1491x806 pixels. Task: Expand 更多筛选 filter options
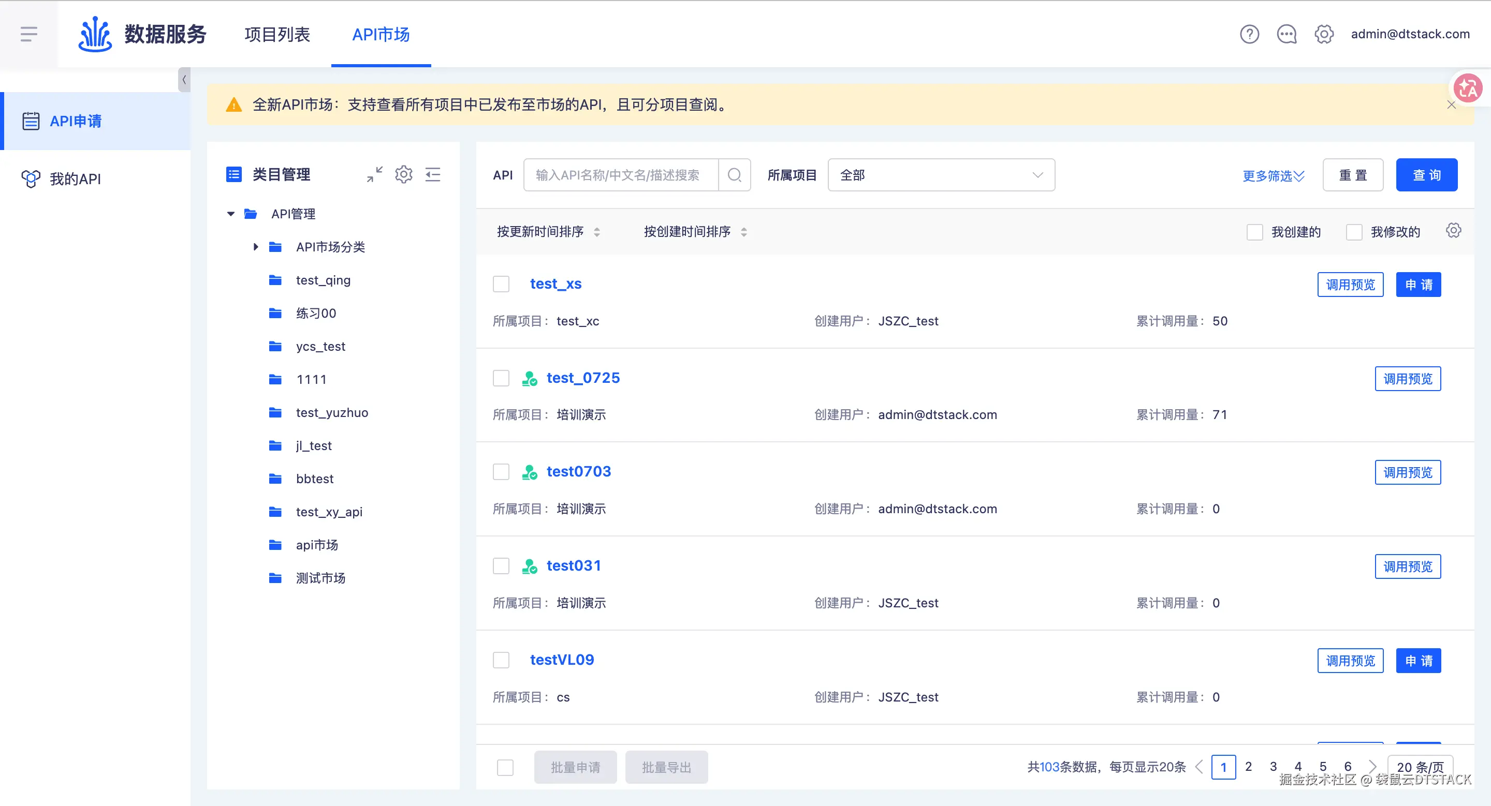click(x=1273, y=175)
